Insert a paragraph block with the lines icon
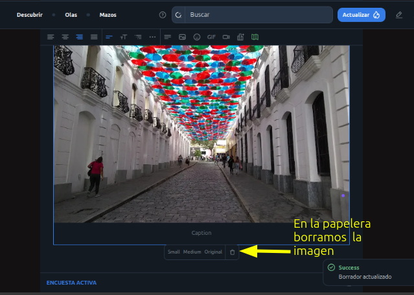Screen dimensions: 414x295 tap(168, 37)
